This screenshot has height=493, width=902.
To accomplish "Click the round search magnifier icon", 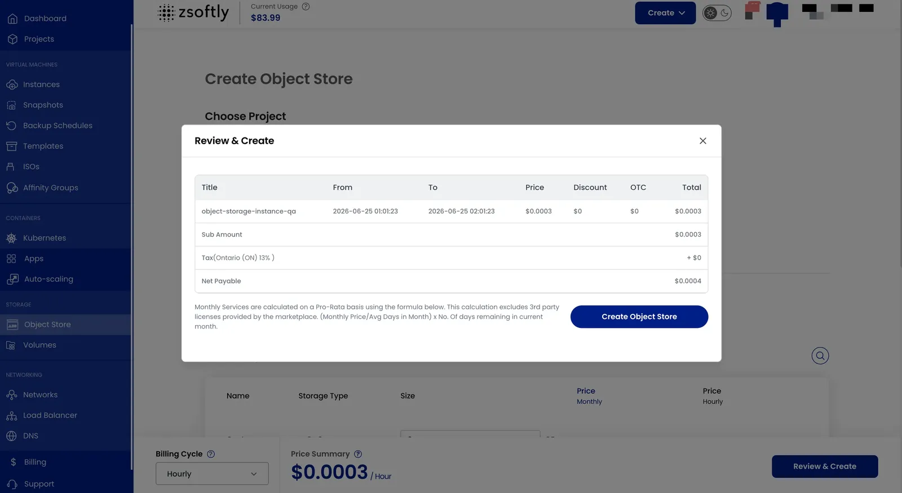I will [820, 356].
